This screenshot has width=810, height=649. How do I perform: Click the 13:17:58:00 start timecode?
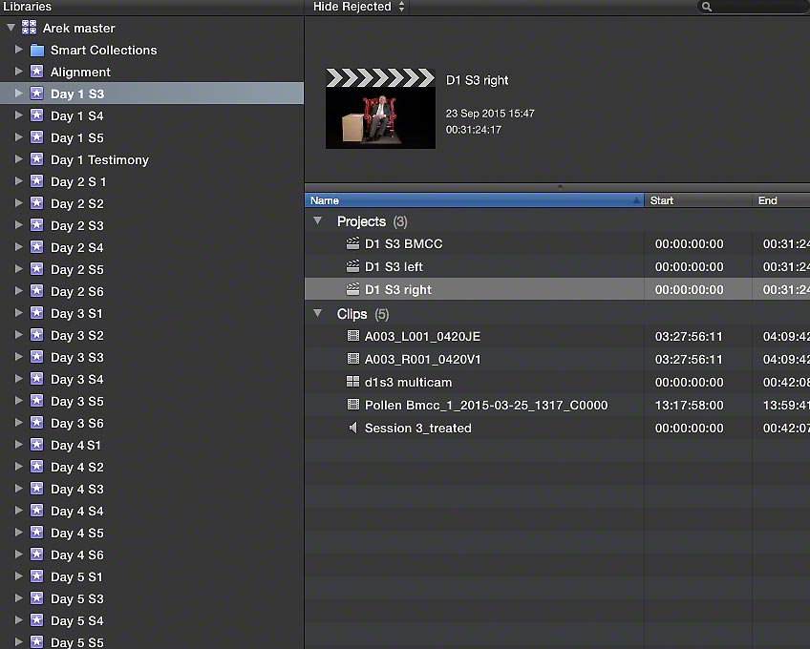(x=689, y=405)
